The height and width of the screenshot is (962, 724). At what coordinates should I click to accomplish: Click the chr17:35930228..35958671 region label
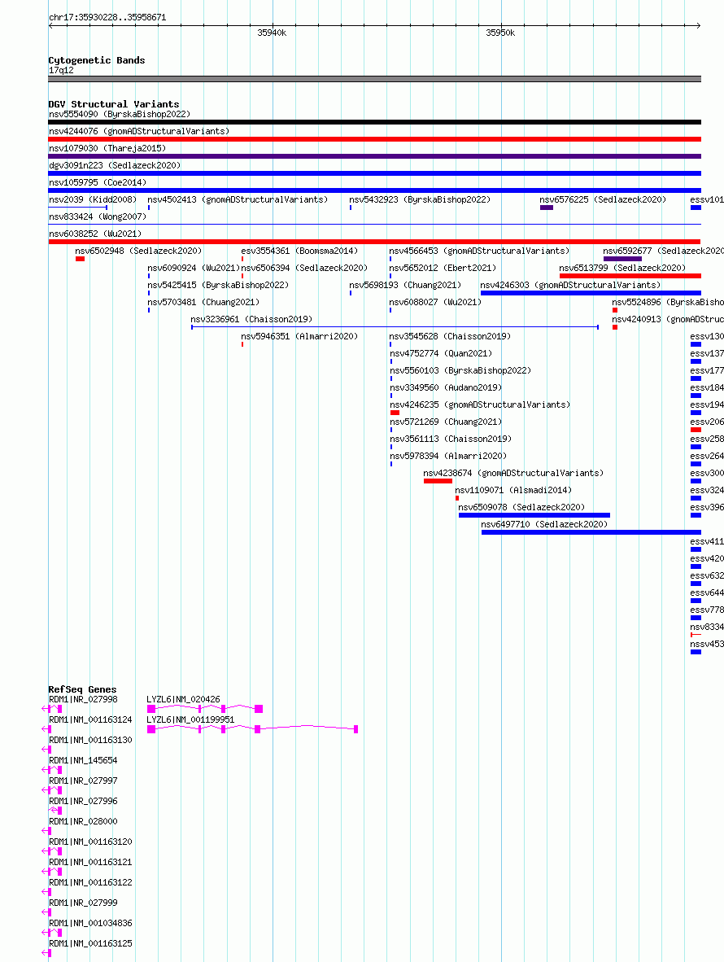click(107, 18)
